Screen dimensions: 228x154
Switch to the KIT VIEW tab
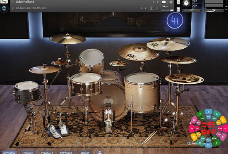point(9,152)
